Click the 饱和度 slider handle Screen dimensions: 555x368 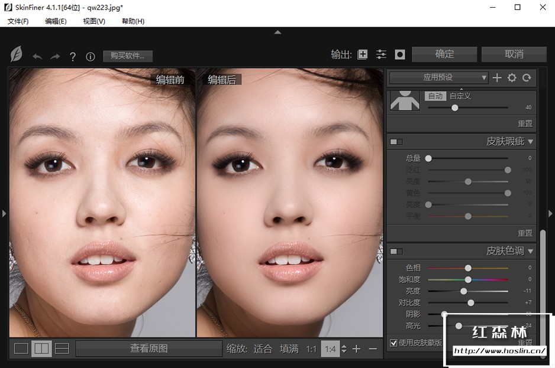coord(468,279)
